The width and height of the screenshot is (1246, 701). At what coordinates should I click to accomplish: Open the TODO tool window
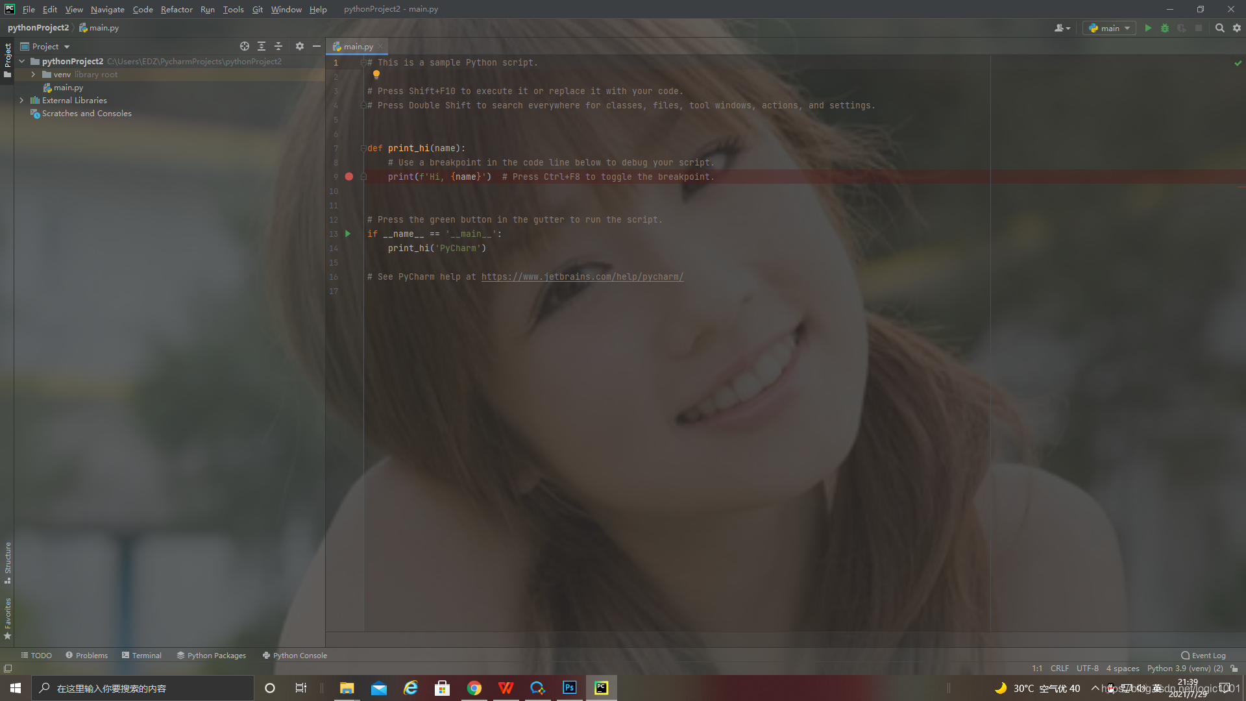point(36,656)
